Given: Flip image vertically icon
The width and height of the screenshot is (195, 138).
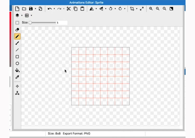Looking at the screenshot, I should coord(101,9).
